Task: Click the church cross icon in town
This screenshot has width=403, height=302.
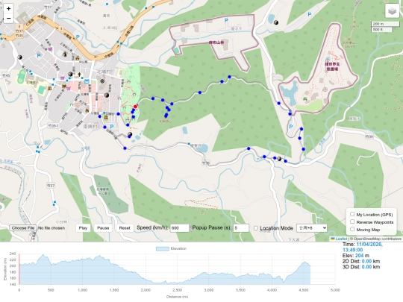Action: [x=79, y=75]
